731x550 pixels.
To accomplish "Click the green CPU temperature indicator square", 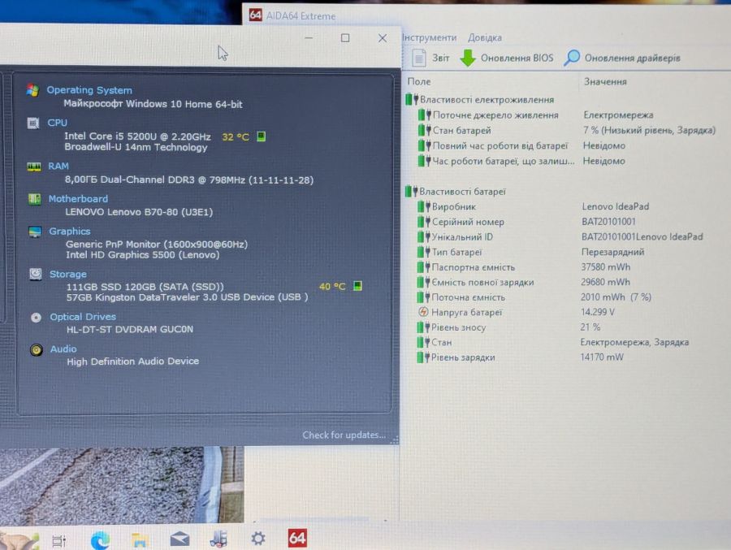I will click(261, 136).
